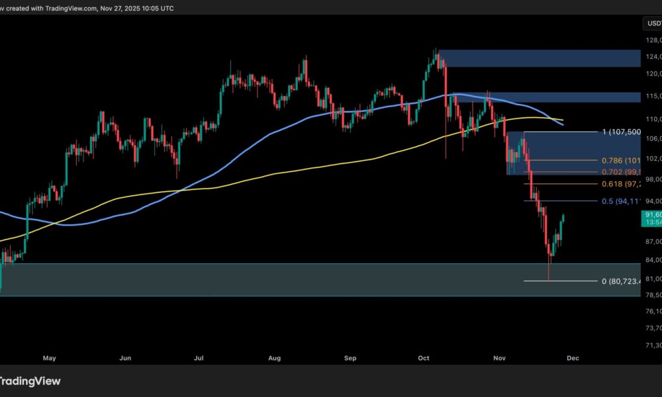
Task: Select the countdown timer below the price label
Action: pos(651,222)
